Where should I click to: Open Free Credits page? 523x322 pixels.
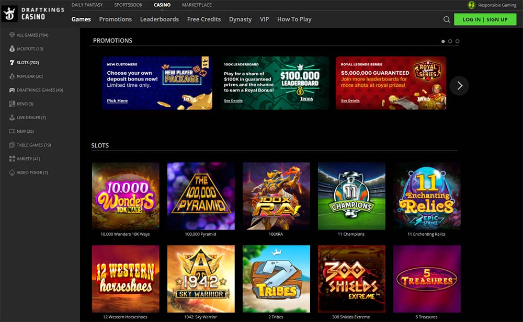(x=204, y=19)
